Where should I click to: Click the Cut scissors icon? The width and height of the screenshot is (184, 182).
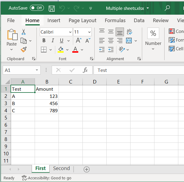click(24, 32)
